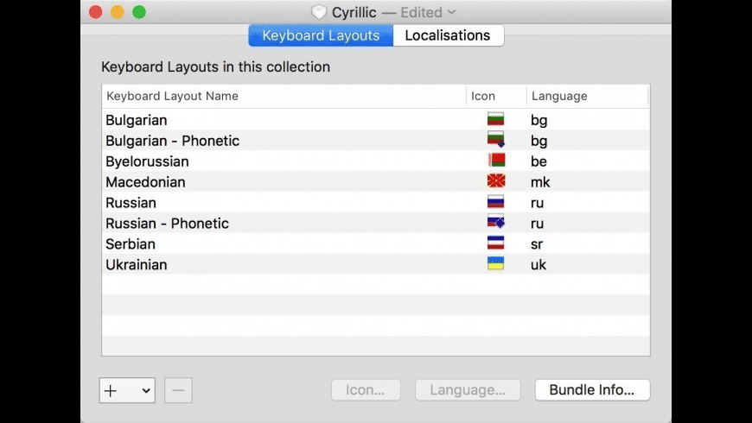Click the Russian flag icon

click(x=495, y=203)
